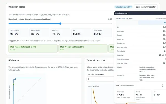Select the ROC AREA 0.993 card
The image size is (166, 104).
pyautogui.click(x=102, y=32)
